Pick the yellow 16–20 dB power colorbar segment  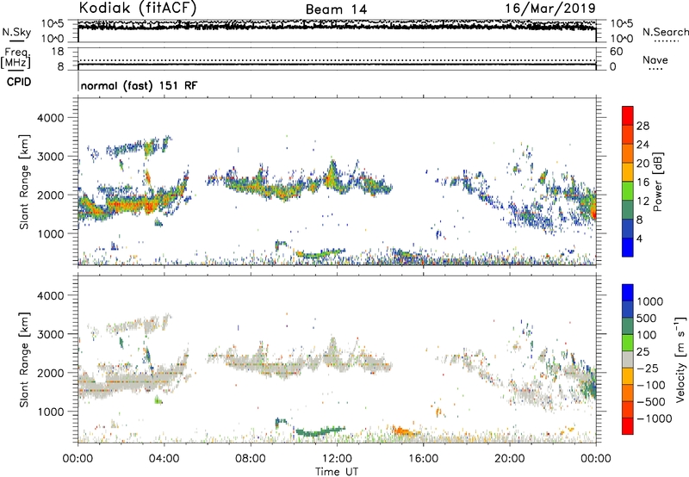(x=628, y=172)
